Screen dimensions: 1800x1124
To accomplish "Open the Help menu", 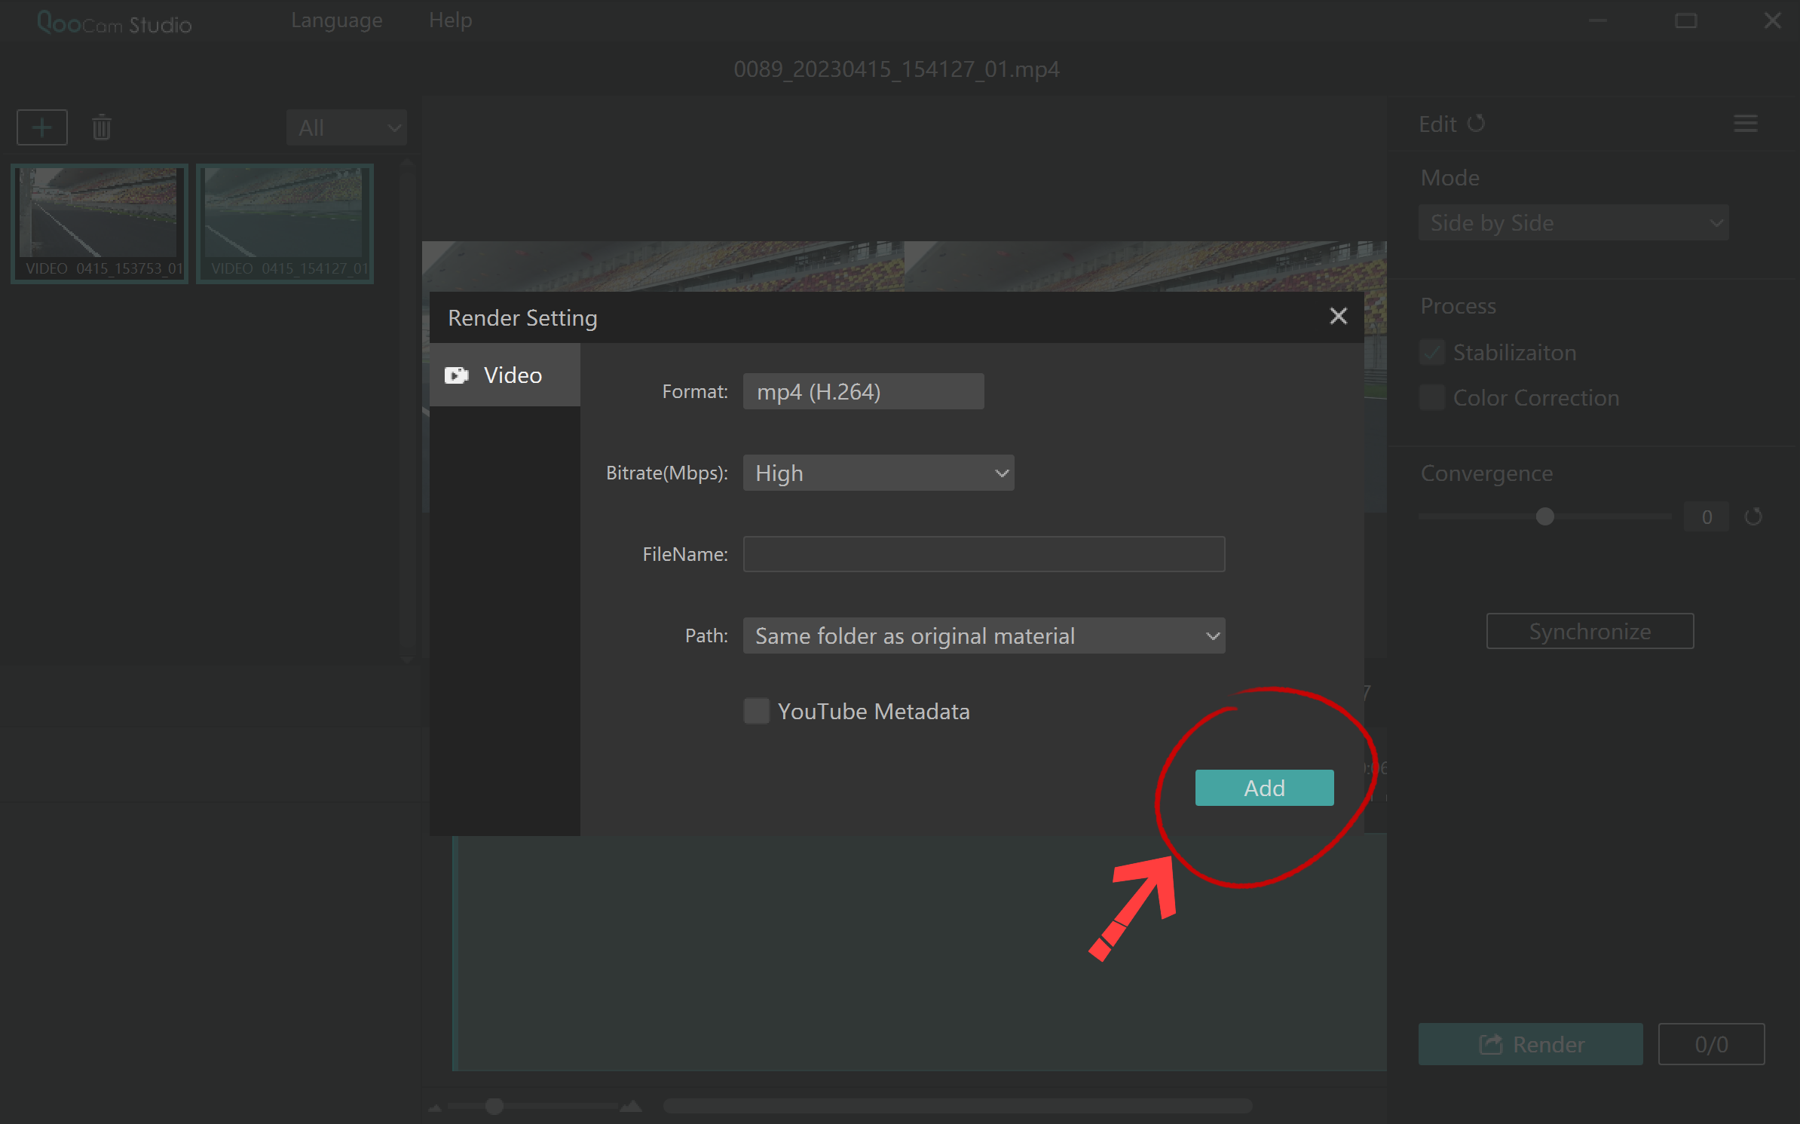I will (450, 20).
